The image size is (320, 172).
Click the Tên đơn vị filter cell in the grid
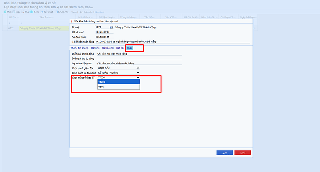point(44,23)
